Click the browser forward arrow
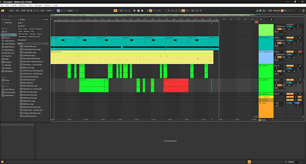The height and width of the screenshot is (164, 306). [5, 16]
